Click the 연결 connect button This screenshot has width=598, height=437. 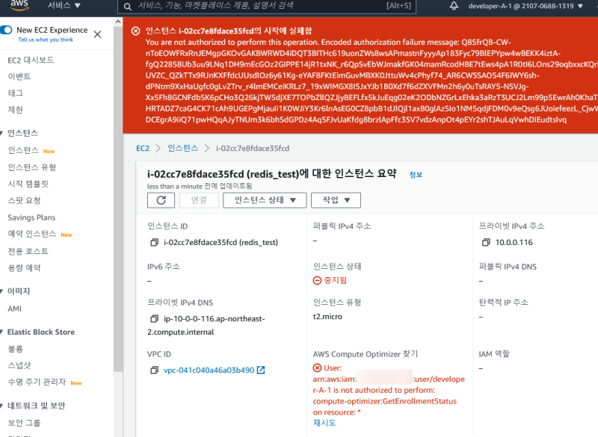[199, 200]
